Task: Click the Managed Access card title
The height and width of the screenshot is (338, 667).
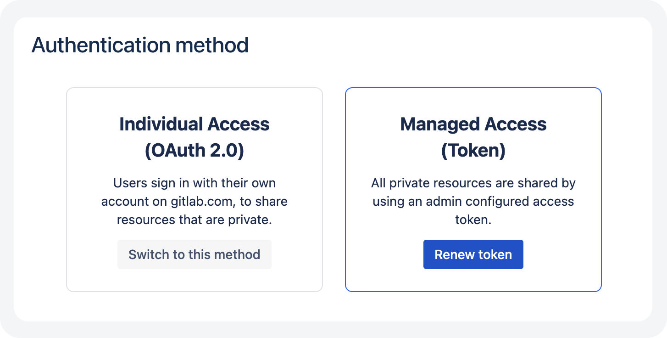Action: [473, 124]
